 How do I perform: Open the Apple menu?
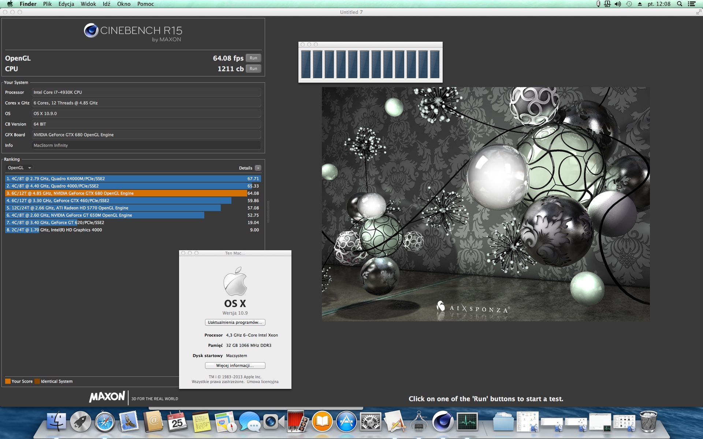[x=10, y=4]
